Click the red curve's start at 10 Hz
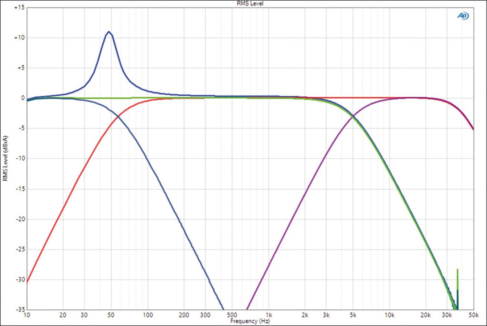This screenshot has width=487, height=326. [27, 282]
